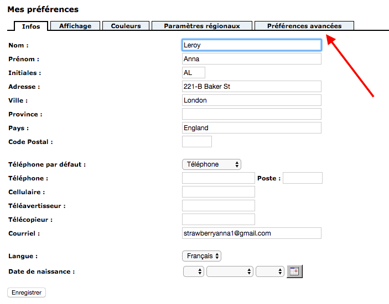Click the empty Code Postal field
Screen dimensions: 389x304
[196, 142]
